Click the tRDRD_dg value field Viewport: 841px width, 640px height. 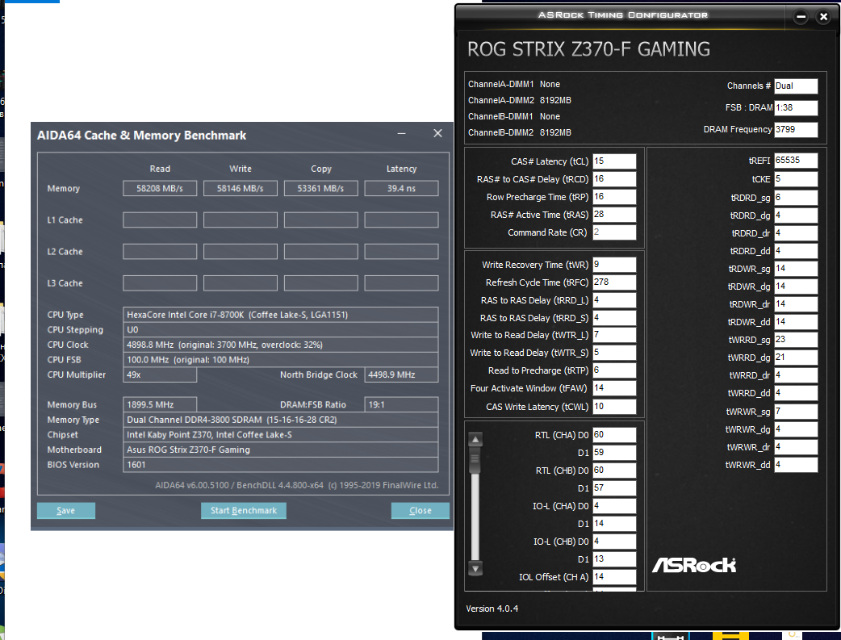tap(796, 215)
